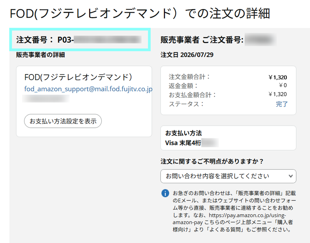Click 注文金額合計 value ¥1,320
Image resolution: width=310 pixels, height=243 pixels.
coord(278,78)
